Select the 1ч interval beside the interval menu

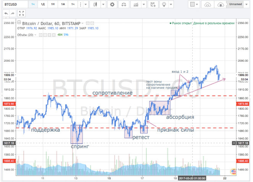(x=73, y=4)
